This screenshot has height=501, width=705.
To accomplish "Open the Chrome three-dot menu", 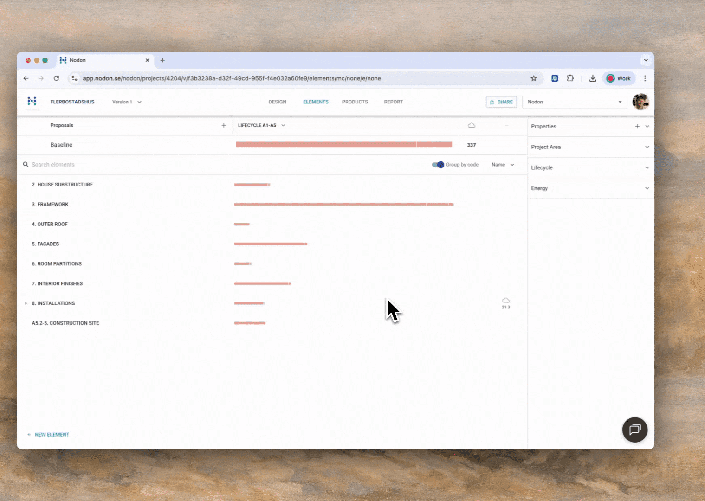I will pyautogui.click(x=645, y=78).
